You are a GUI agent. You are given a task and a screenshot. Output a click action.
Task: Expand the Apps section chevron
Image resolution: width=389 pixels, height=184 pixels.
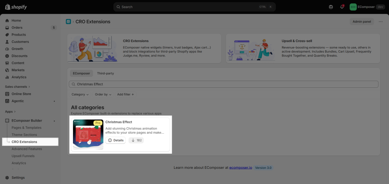(15, 112)
